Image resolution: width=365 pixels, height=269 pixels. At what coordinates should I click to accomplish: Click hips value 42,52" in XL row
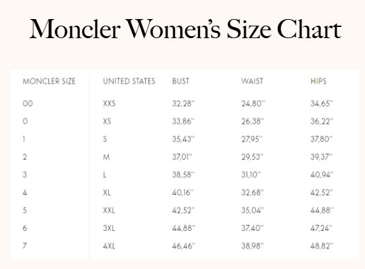coord(321,193)
